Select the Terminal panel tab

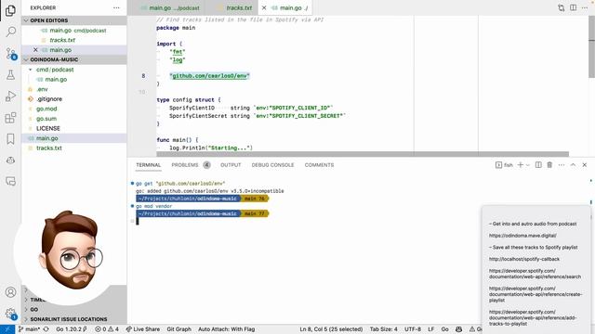point(149,165)
